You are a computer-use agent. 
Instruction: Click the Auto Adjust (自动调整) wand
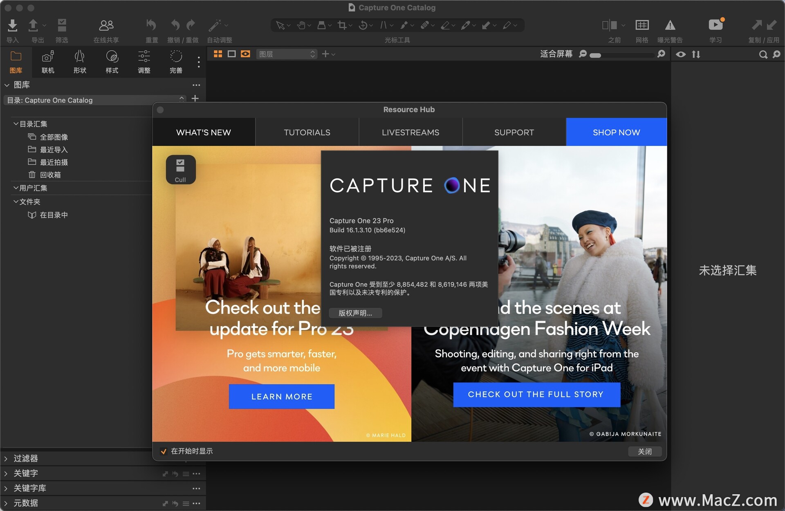[215, 25]
